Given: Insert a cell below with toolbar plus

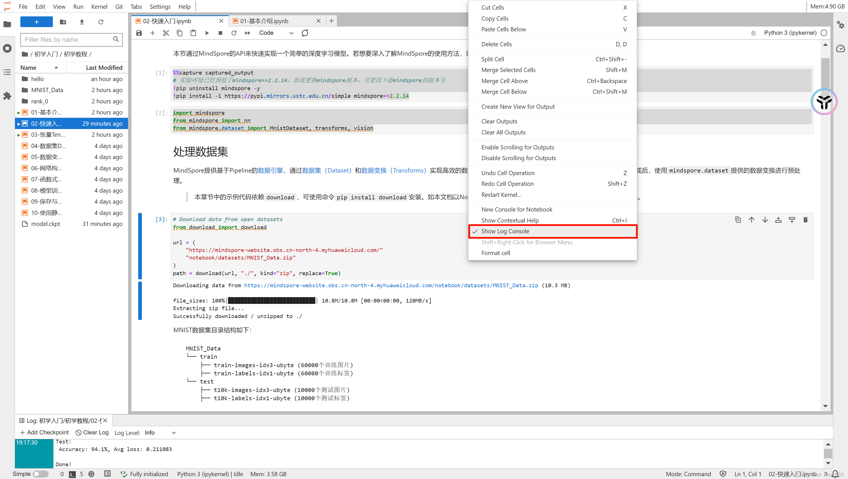Looking at the screenshot, I should coord(152,33).
